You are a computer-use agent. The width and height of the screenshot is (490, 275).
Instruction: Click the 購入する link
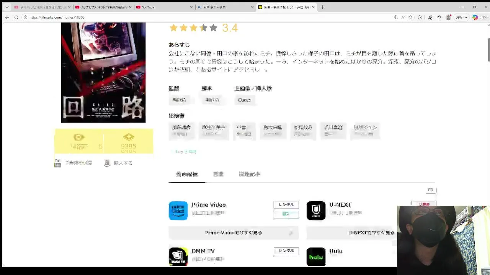tap(119, 163)
